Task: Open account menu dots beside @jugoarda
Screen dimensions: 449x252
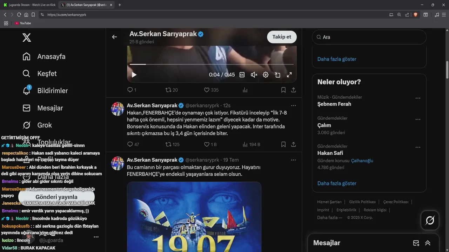Action: click(x=96, y=237)
